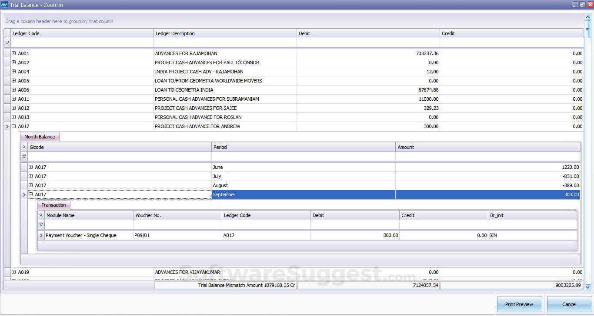Collapse the expanded A017 ledger row

pos(13,126)
